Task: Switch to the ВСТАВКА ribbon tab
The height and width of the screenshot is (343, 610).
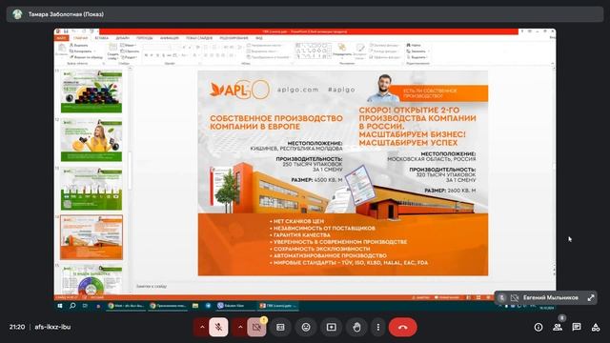Action: pyautogui.click(x=102, y=38)
